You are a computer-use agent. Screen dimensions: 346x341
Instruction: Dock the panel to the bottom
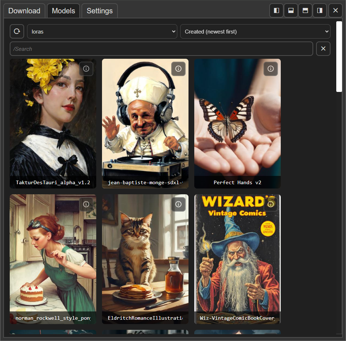tap(291, 10)
